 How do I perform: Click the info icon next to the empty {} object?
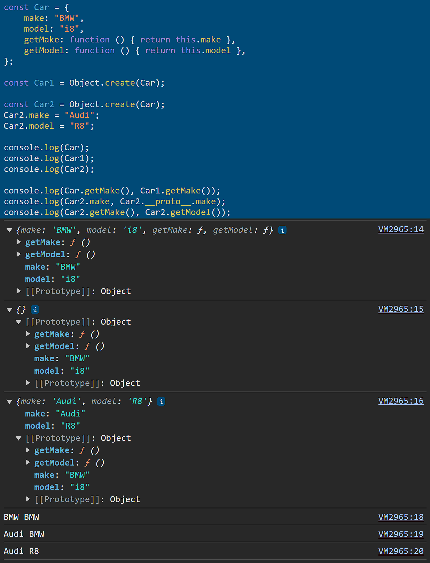point(35,309)
